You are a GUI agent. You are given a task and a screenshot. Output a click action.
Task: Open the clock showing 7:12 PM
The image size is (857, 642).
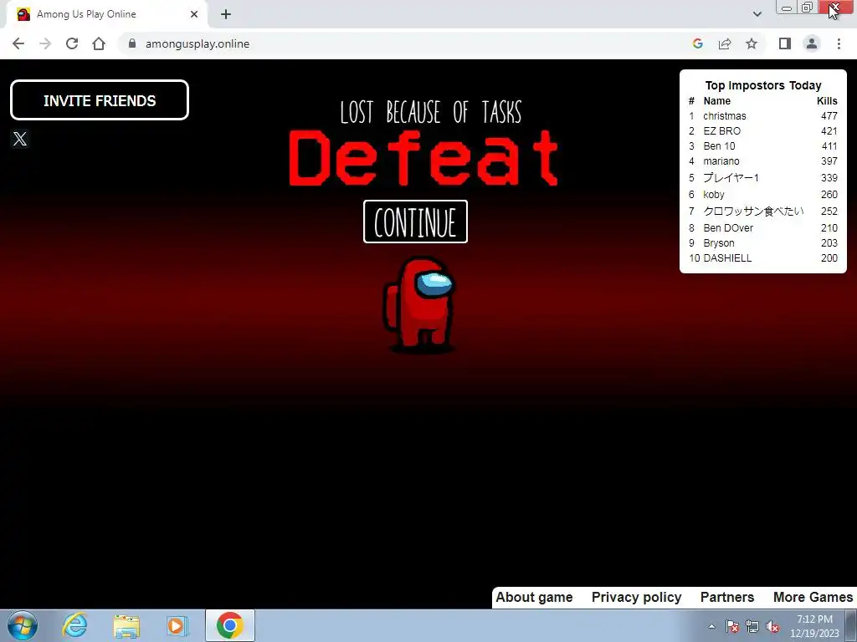click(x=814, y=626)
